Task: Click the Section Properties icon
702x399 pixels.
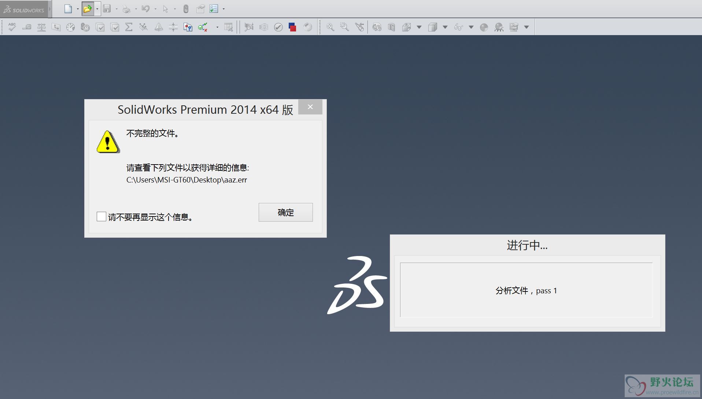Action: coord(56,27)
